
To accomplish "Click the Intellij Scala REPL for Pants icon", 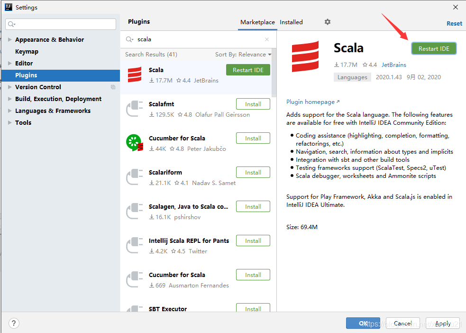I will (135, 245).
